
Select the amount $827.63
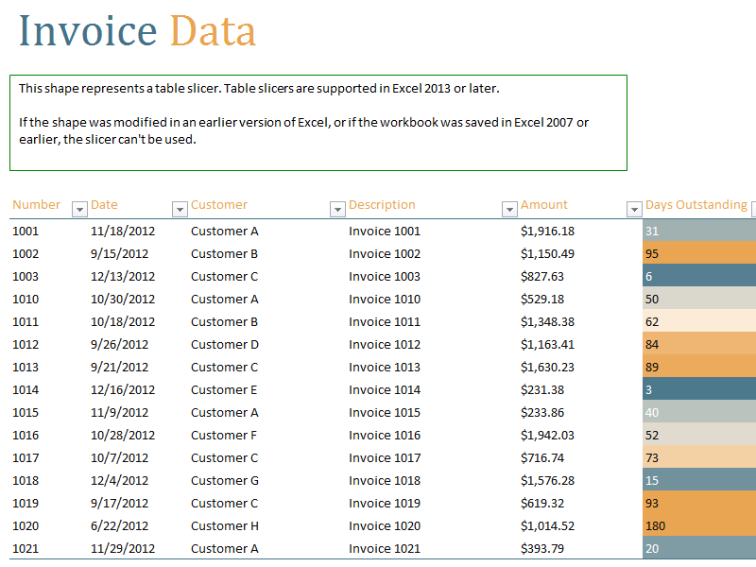coord(541,277)
